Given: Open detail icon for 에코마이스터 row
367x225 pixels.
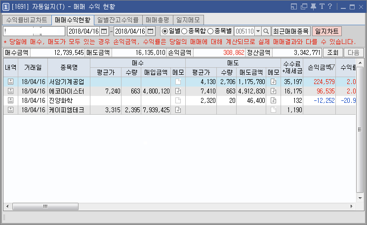Looking at the screenshot, I should tap(10, 91).
